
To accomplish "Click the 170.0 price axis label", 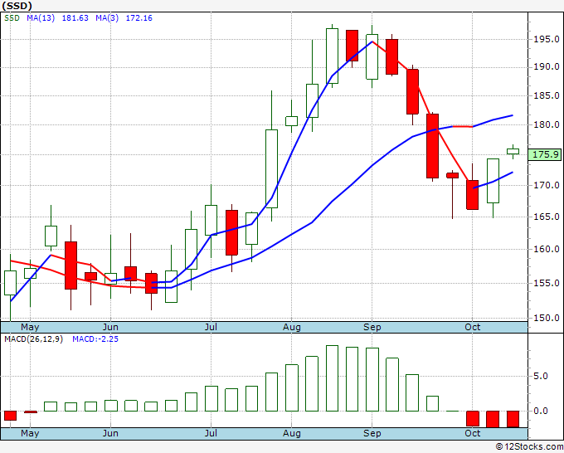I will tap(546, 185).
